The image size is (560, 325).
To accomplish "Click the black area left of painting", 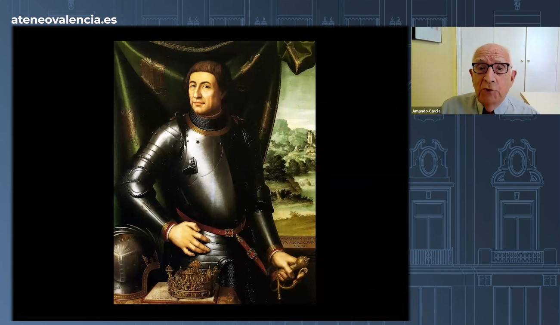I will point(63,172).
